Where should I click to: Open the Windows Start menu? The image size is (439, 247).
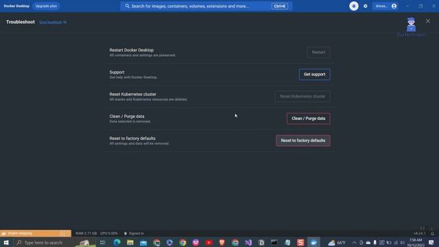(6, 242)
